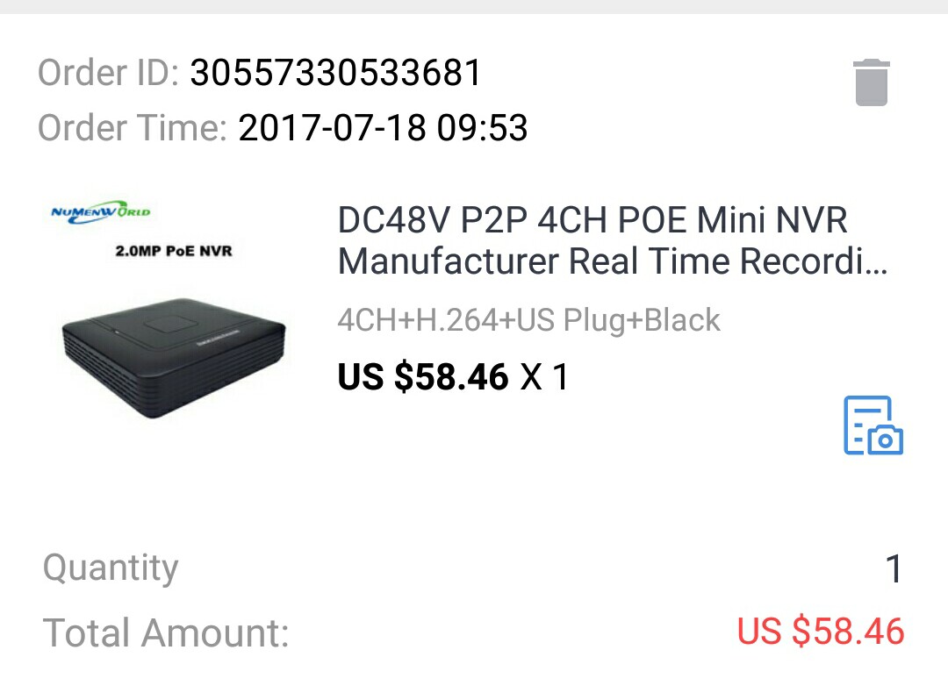Tap the quantity value 1 on the right
Image resolution: width=948 pixels, height=700 pixels.
(x=894, y=569)
